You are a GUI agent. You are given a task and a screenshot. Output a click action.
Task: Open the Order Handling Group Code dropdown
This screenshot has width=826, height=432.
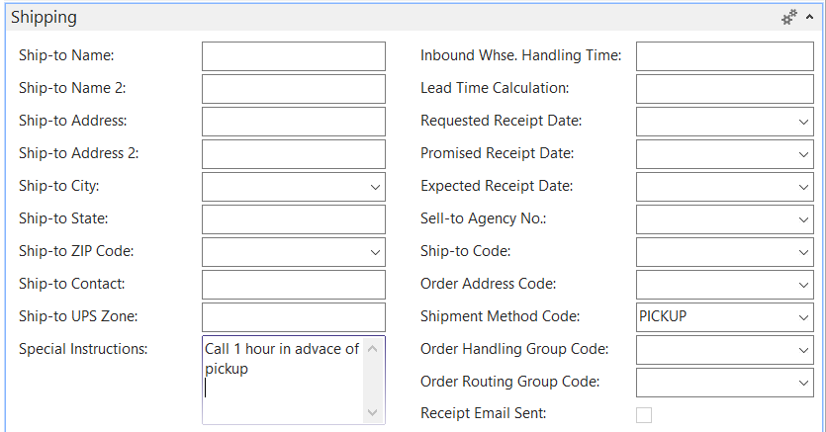click(x=803, y=350)
